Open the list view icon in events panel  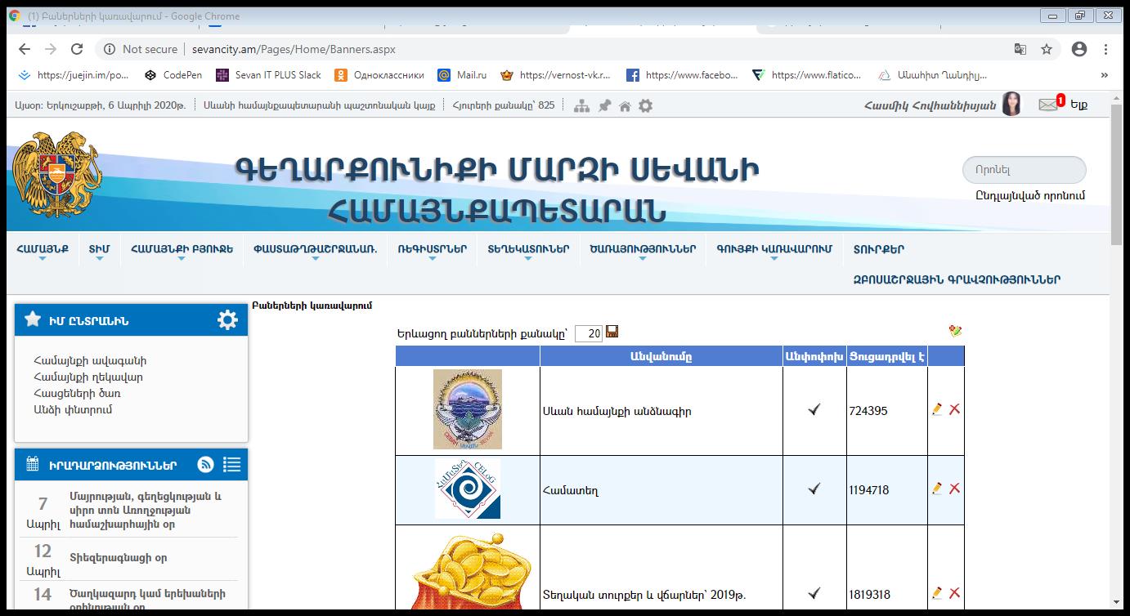pos(232,464)
